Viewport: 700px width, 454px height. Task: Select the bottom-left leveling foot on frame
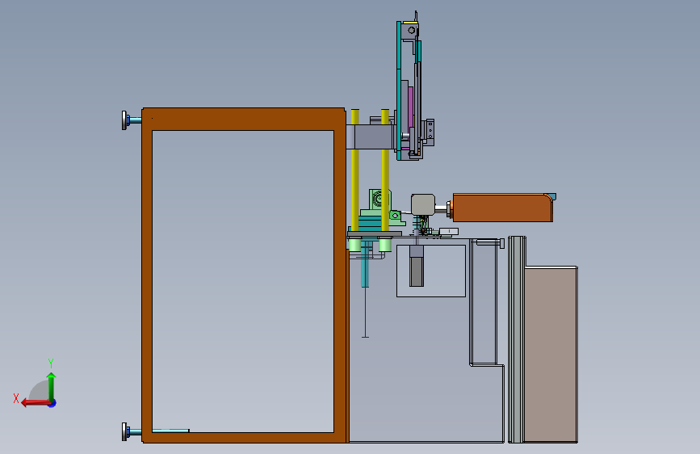131,431
